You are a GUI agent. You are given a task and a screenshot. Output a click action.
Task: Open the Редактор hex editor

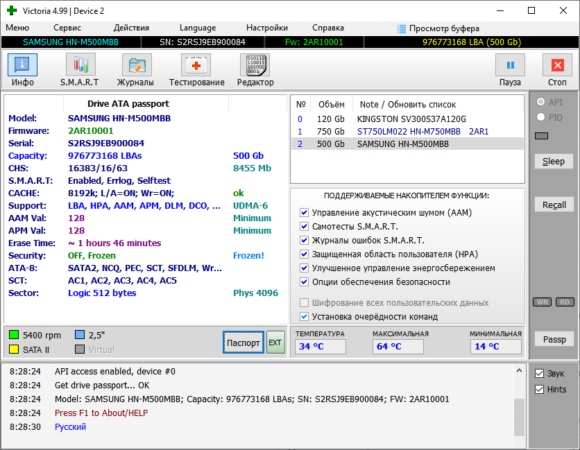click(255, 70)
